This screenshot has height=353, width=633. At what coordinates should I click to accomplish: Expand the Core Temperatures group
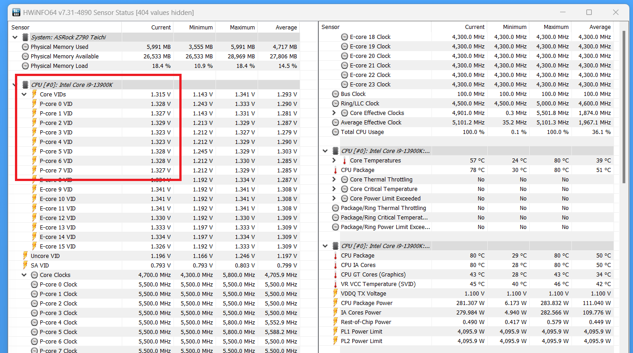[334, 161]
